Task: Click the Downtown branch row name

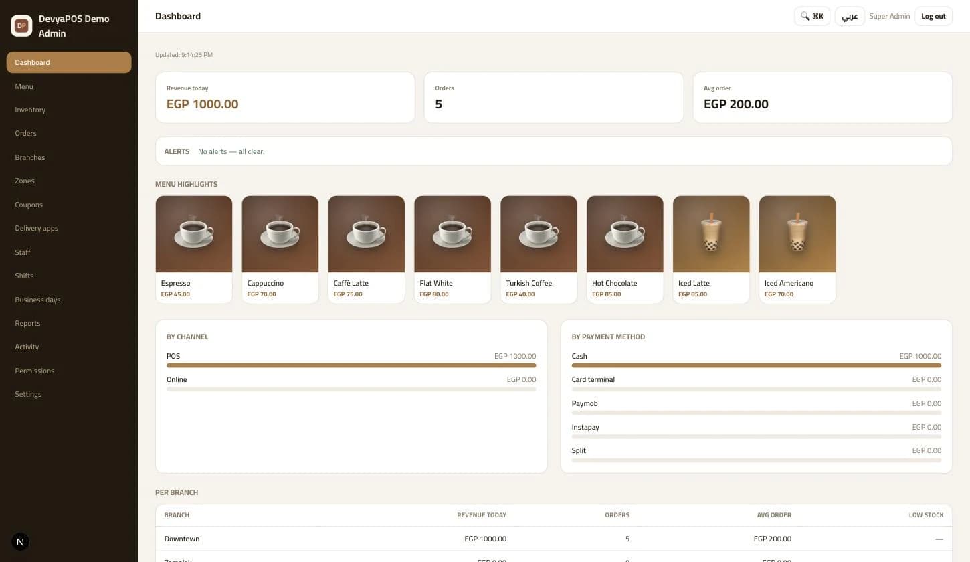Action: pos(182,539)
